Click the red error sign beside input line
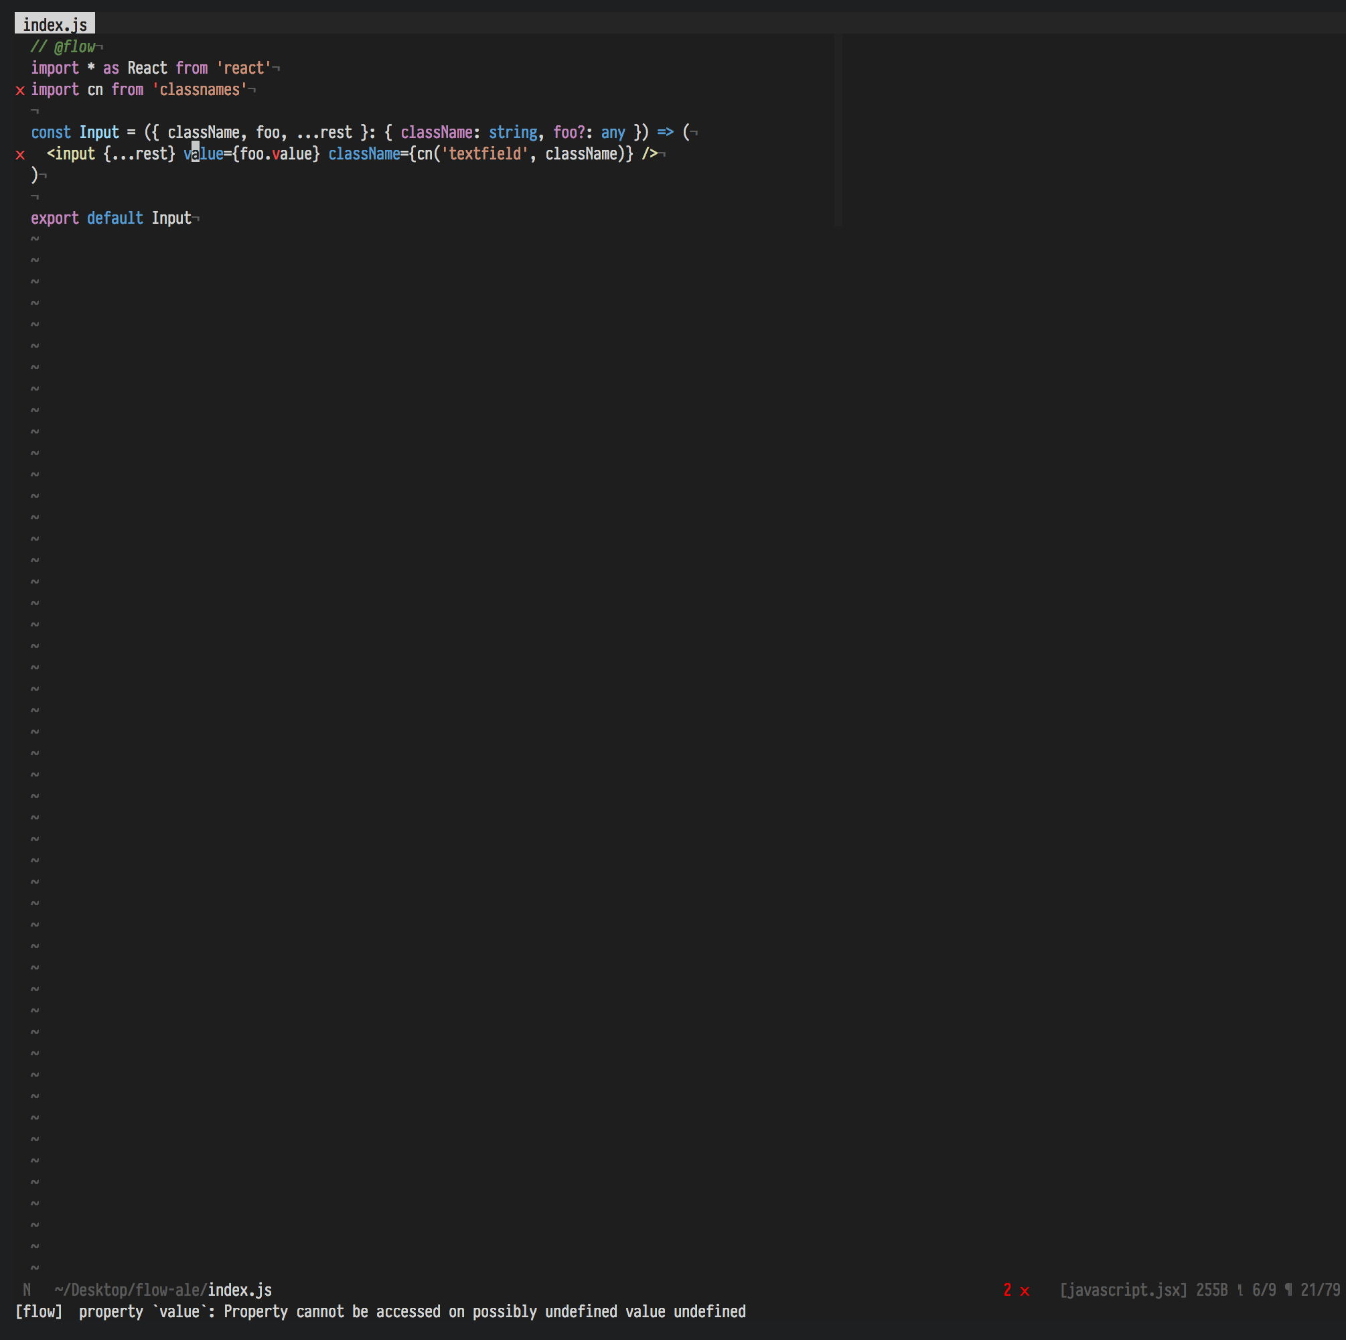Screen dimensions: 1346x1340 [19, 155]
